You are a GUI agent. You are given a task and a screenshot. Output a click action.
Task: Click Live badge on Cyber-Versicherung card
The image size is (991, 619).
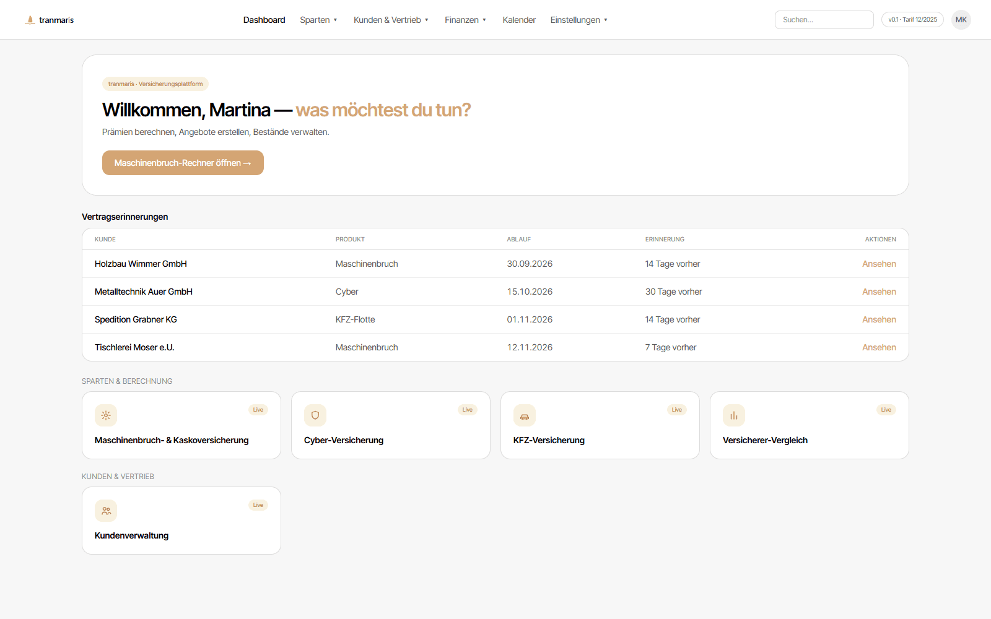[468, 410]
